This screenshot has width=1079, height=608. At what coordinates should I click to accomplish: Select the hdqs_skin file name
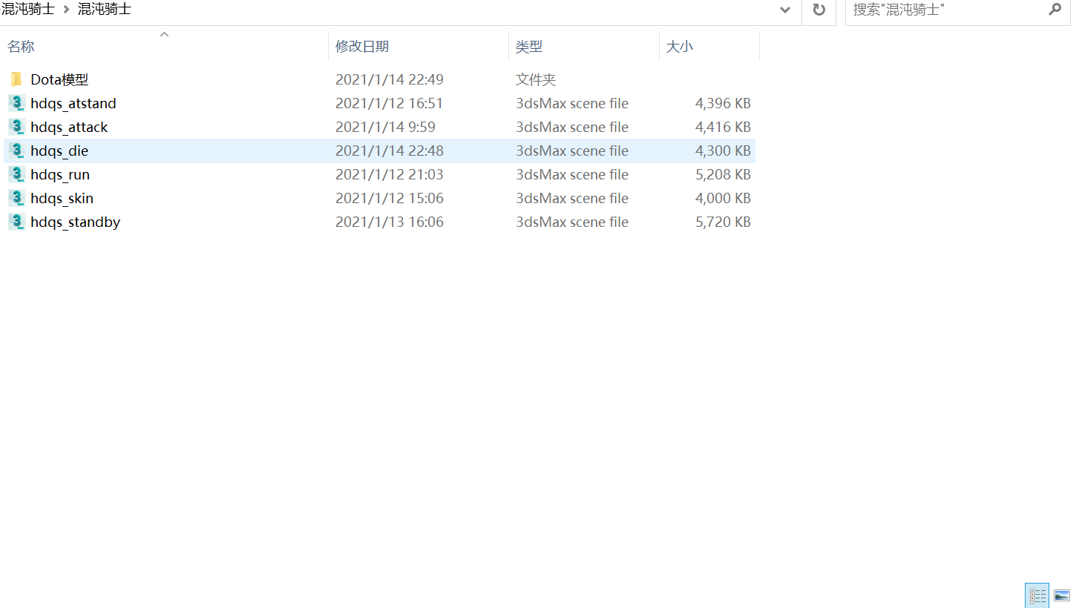(x=62, y=198)
